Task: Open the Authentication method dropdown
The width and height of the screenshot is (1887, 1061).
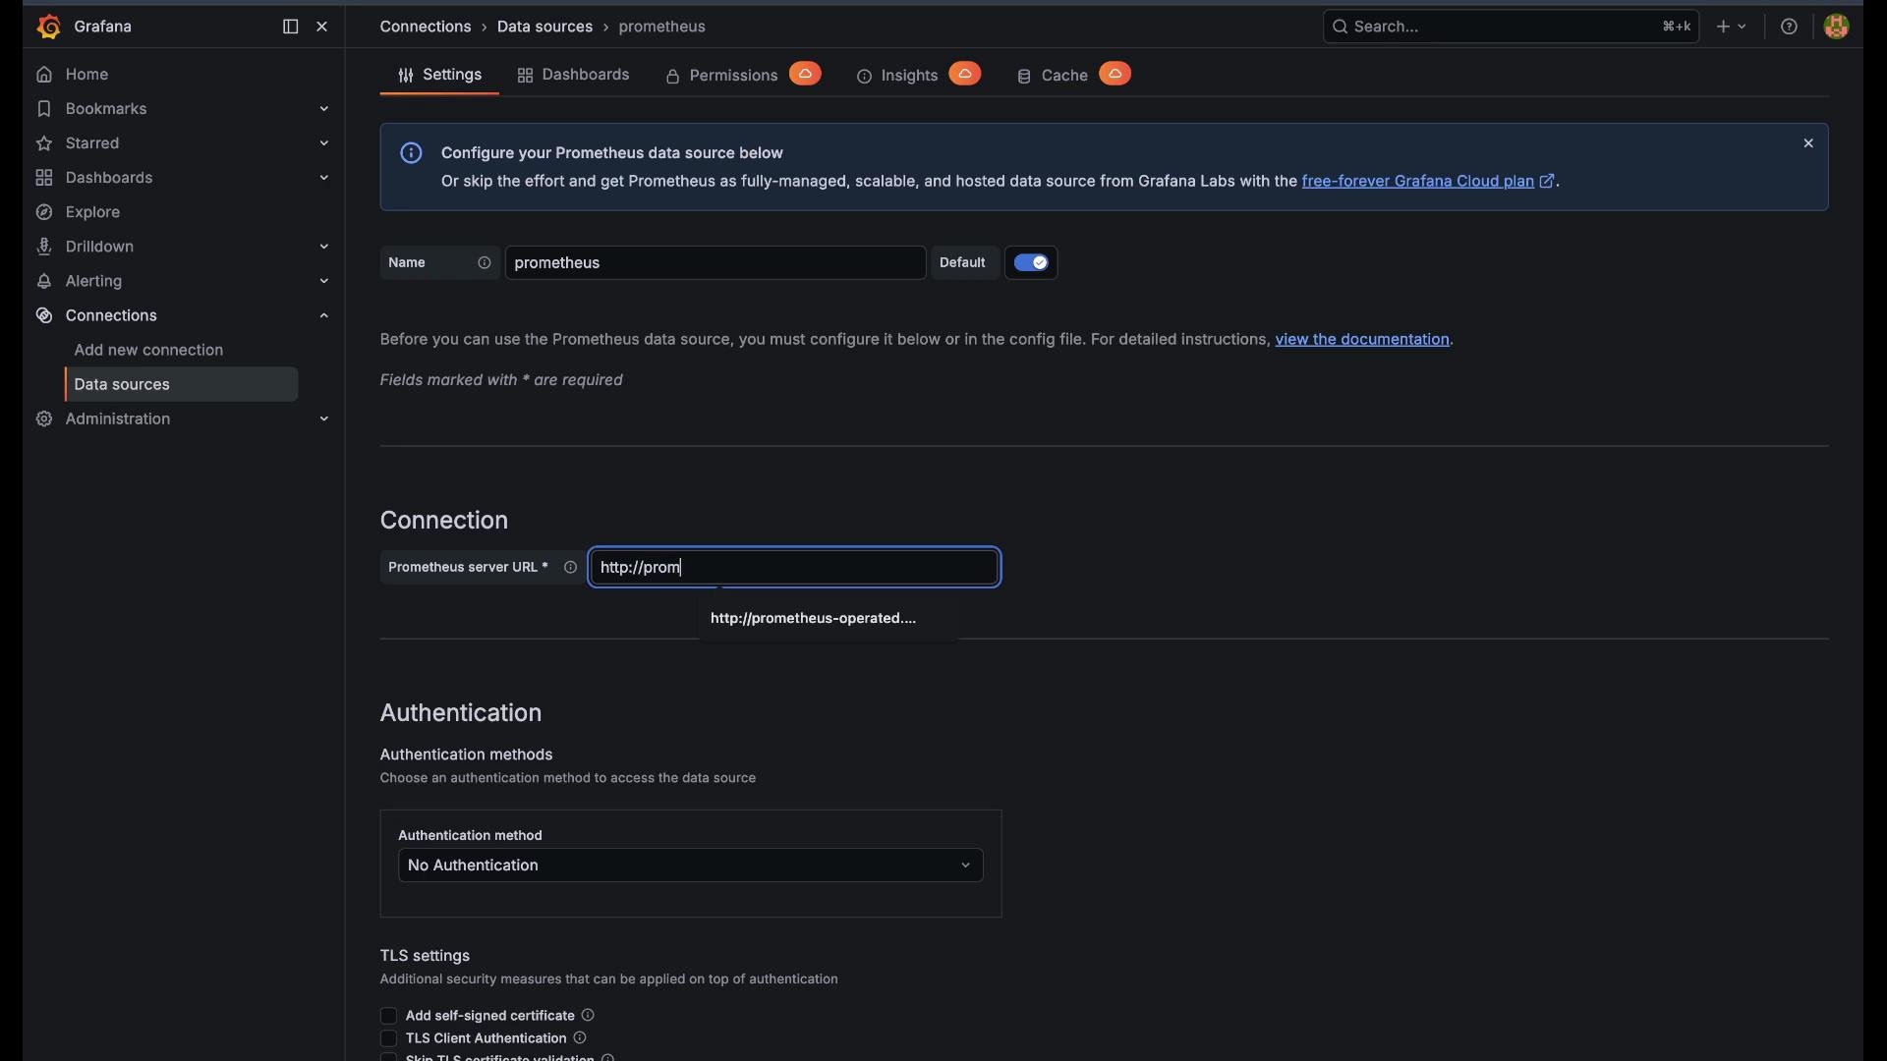Action: tap(691, 866)
